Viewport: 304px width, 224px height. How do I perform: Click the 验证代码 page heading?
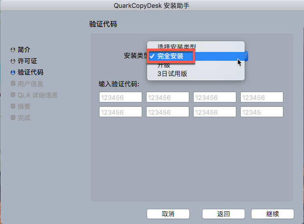pyautogui.click(x=103, y=24)
